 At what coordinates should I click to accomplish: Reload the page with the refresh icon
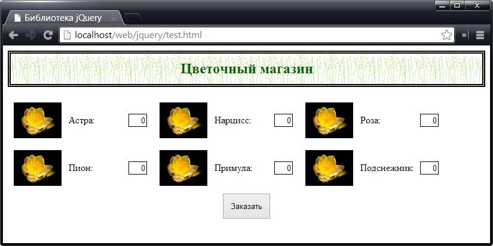pos(48,35)
